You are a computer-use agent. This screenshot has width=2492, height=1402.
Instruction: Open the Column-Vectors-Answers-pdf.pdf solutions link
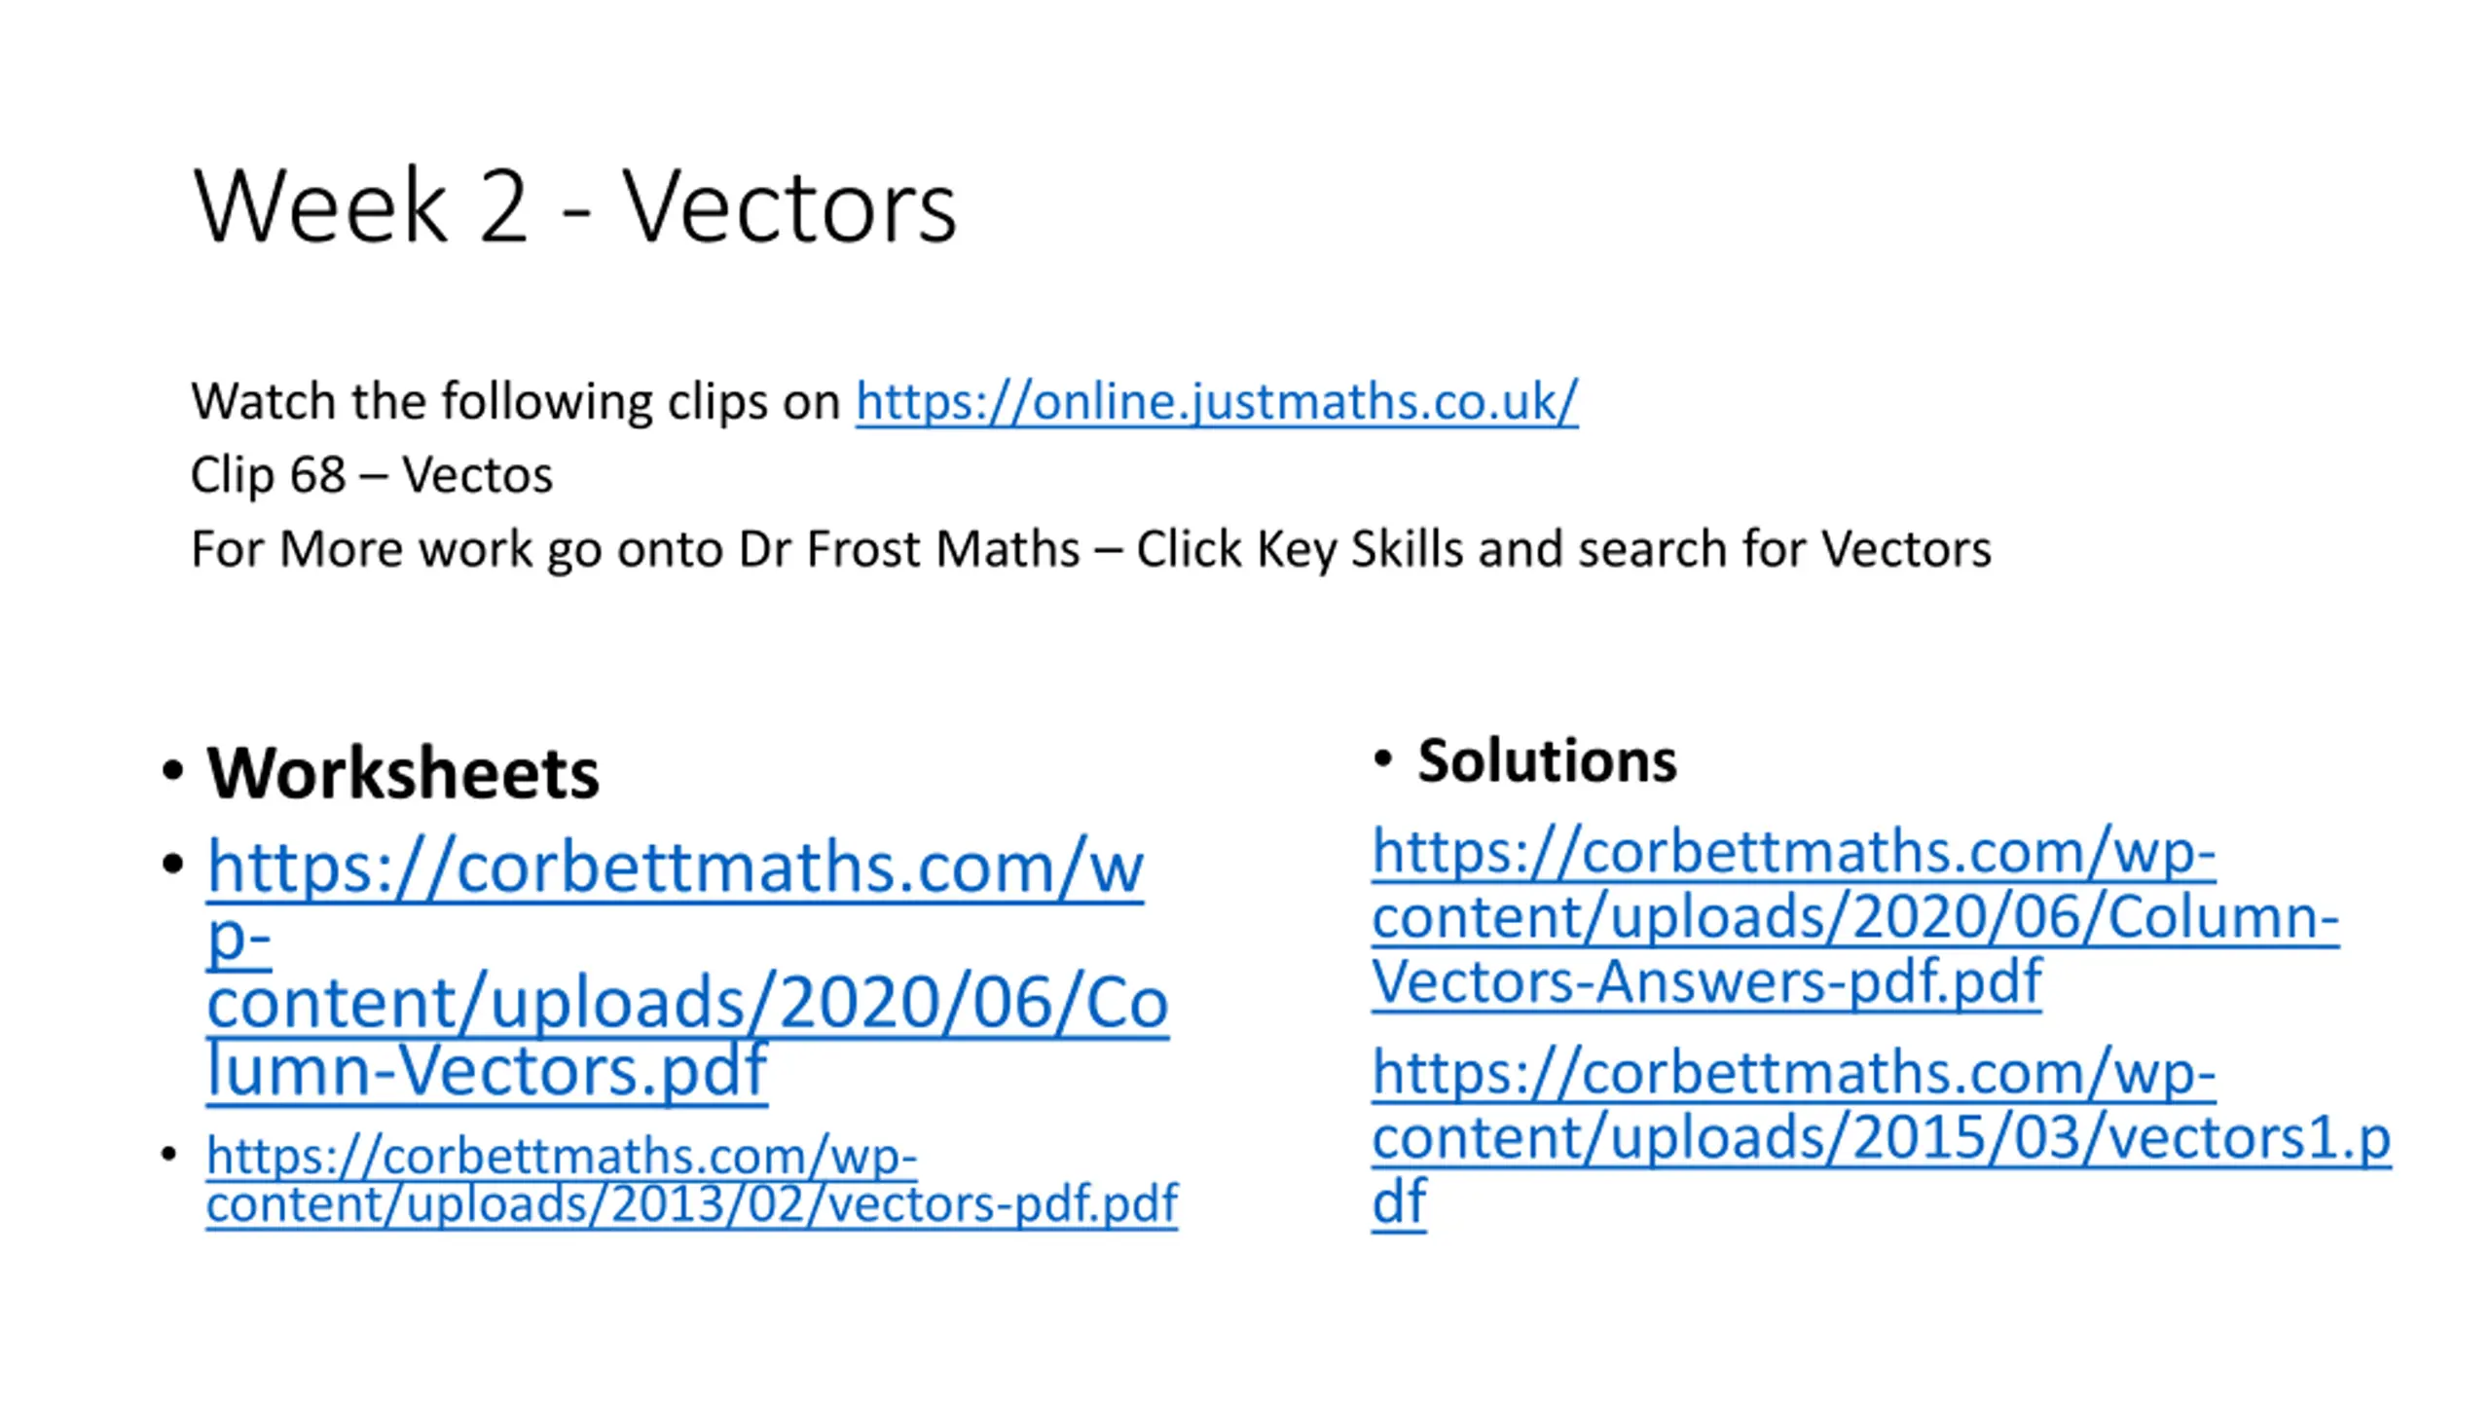coord(1855,916)
